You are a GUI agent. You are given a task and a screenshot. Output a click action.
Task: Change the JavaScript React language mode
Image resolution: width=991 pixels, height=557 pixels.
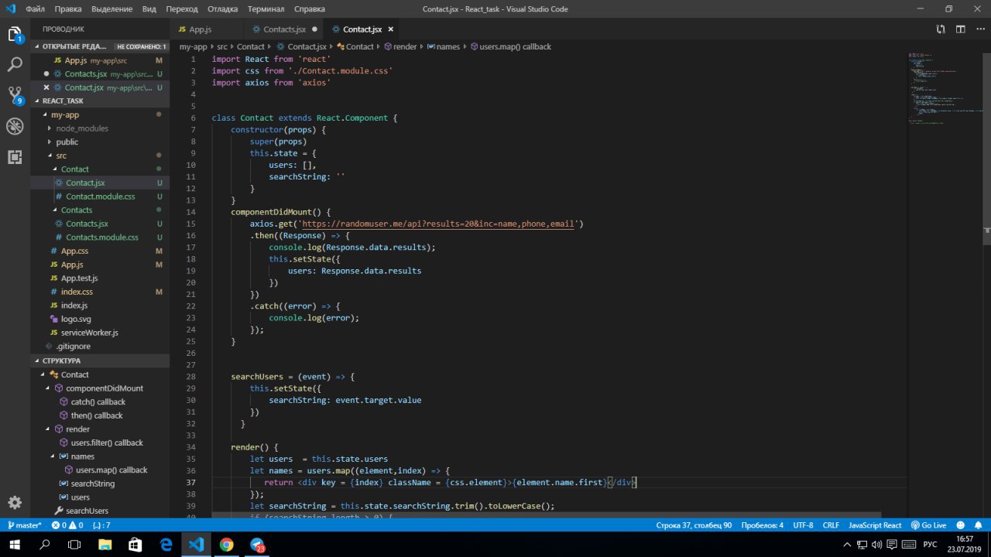click(875, 525)
